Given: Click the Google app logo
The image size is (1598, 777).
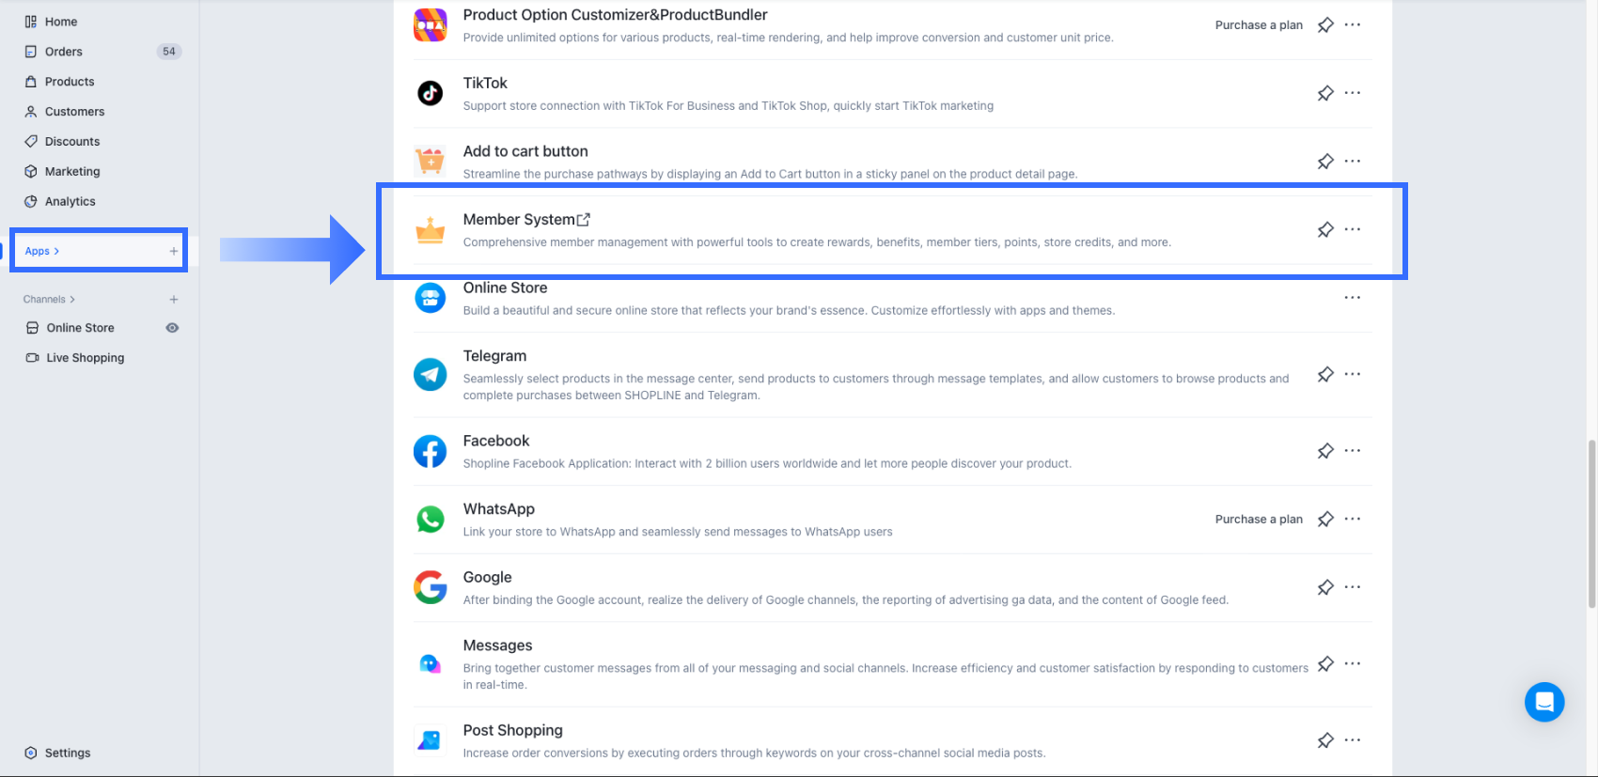Looking at the screenshot, I should point(431,587).
